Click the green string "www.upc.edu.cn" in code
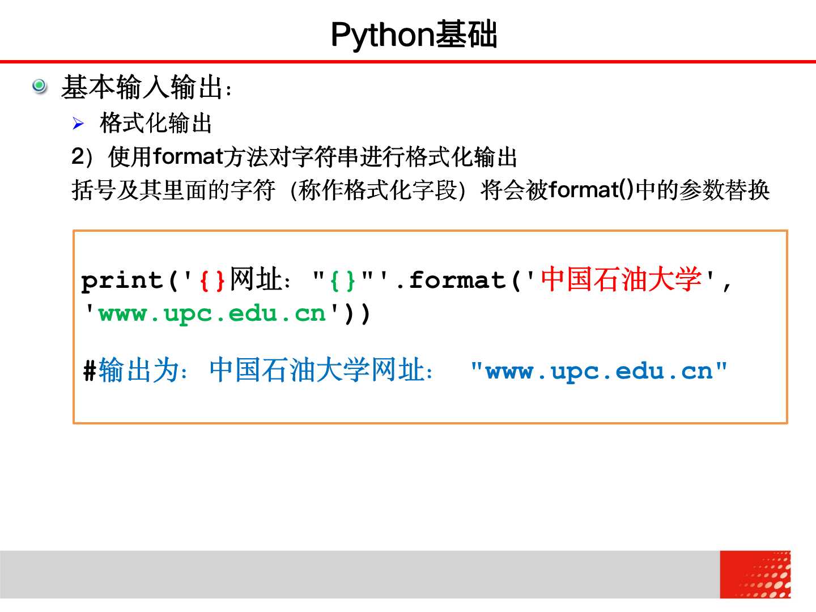Viewport: 816px width, 612px height. pyautogui.click(x=212, y=314)
